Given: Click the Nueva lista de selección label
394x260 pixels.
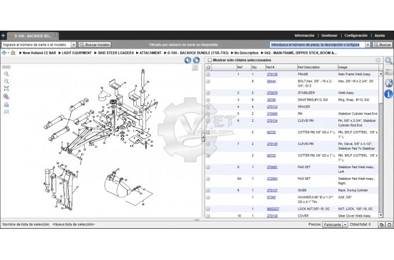Looking at the screenshot, I should coord(74,224).
